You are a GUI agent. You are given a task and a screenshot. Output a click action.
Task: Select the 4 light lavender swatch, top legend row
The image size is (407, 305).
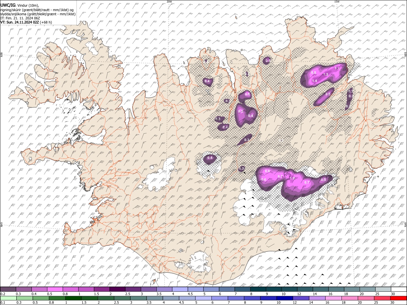(180, 289)
